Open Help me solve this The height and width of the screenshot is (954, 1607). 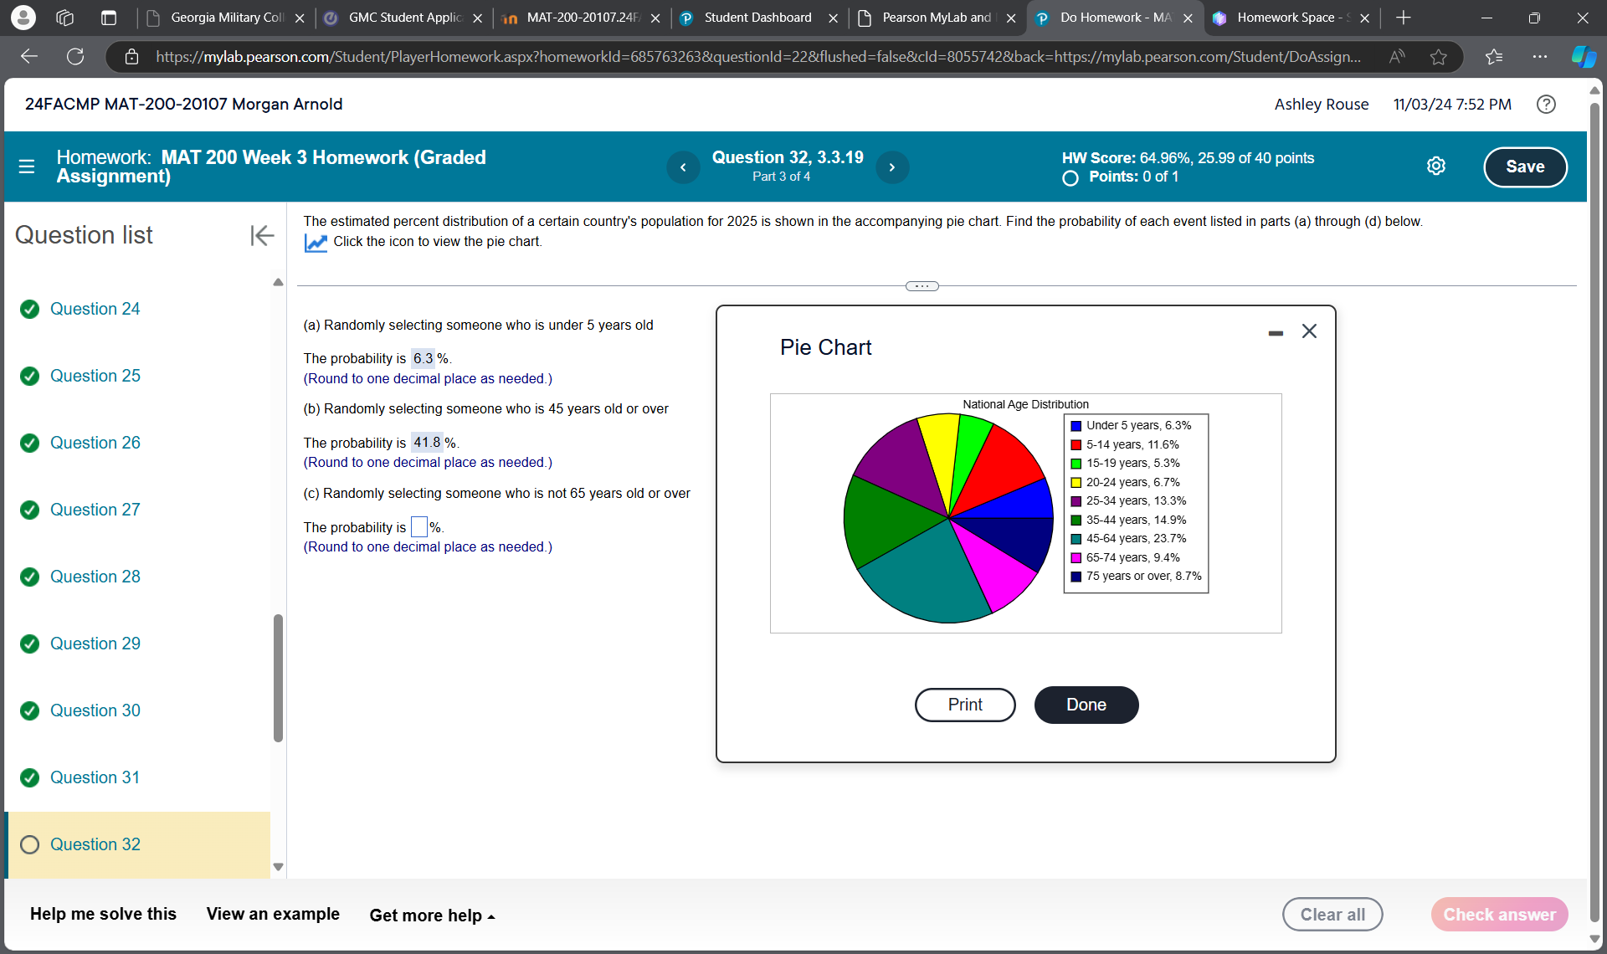pos(103,914)
